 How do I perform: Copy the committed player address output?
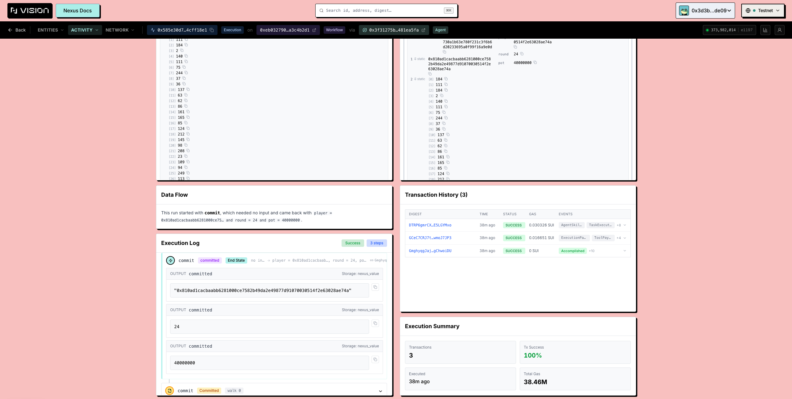375,287
